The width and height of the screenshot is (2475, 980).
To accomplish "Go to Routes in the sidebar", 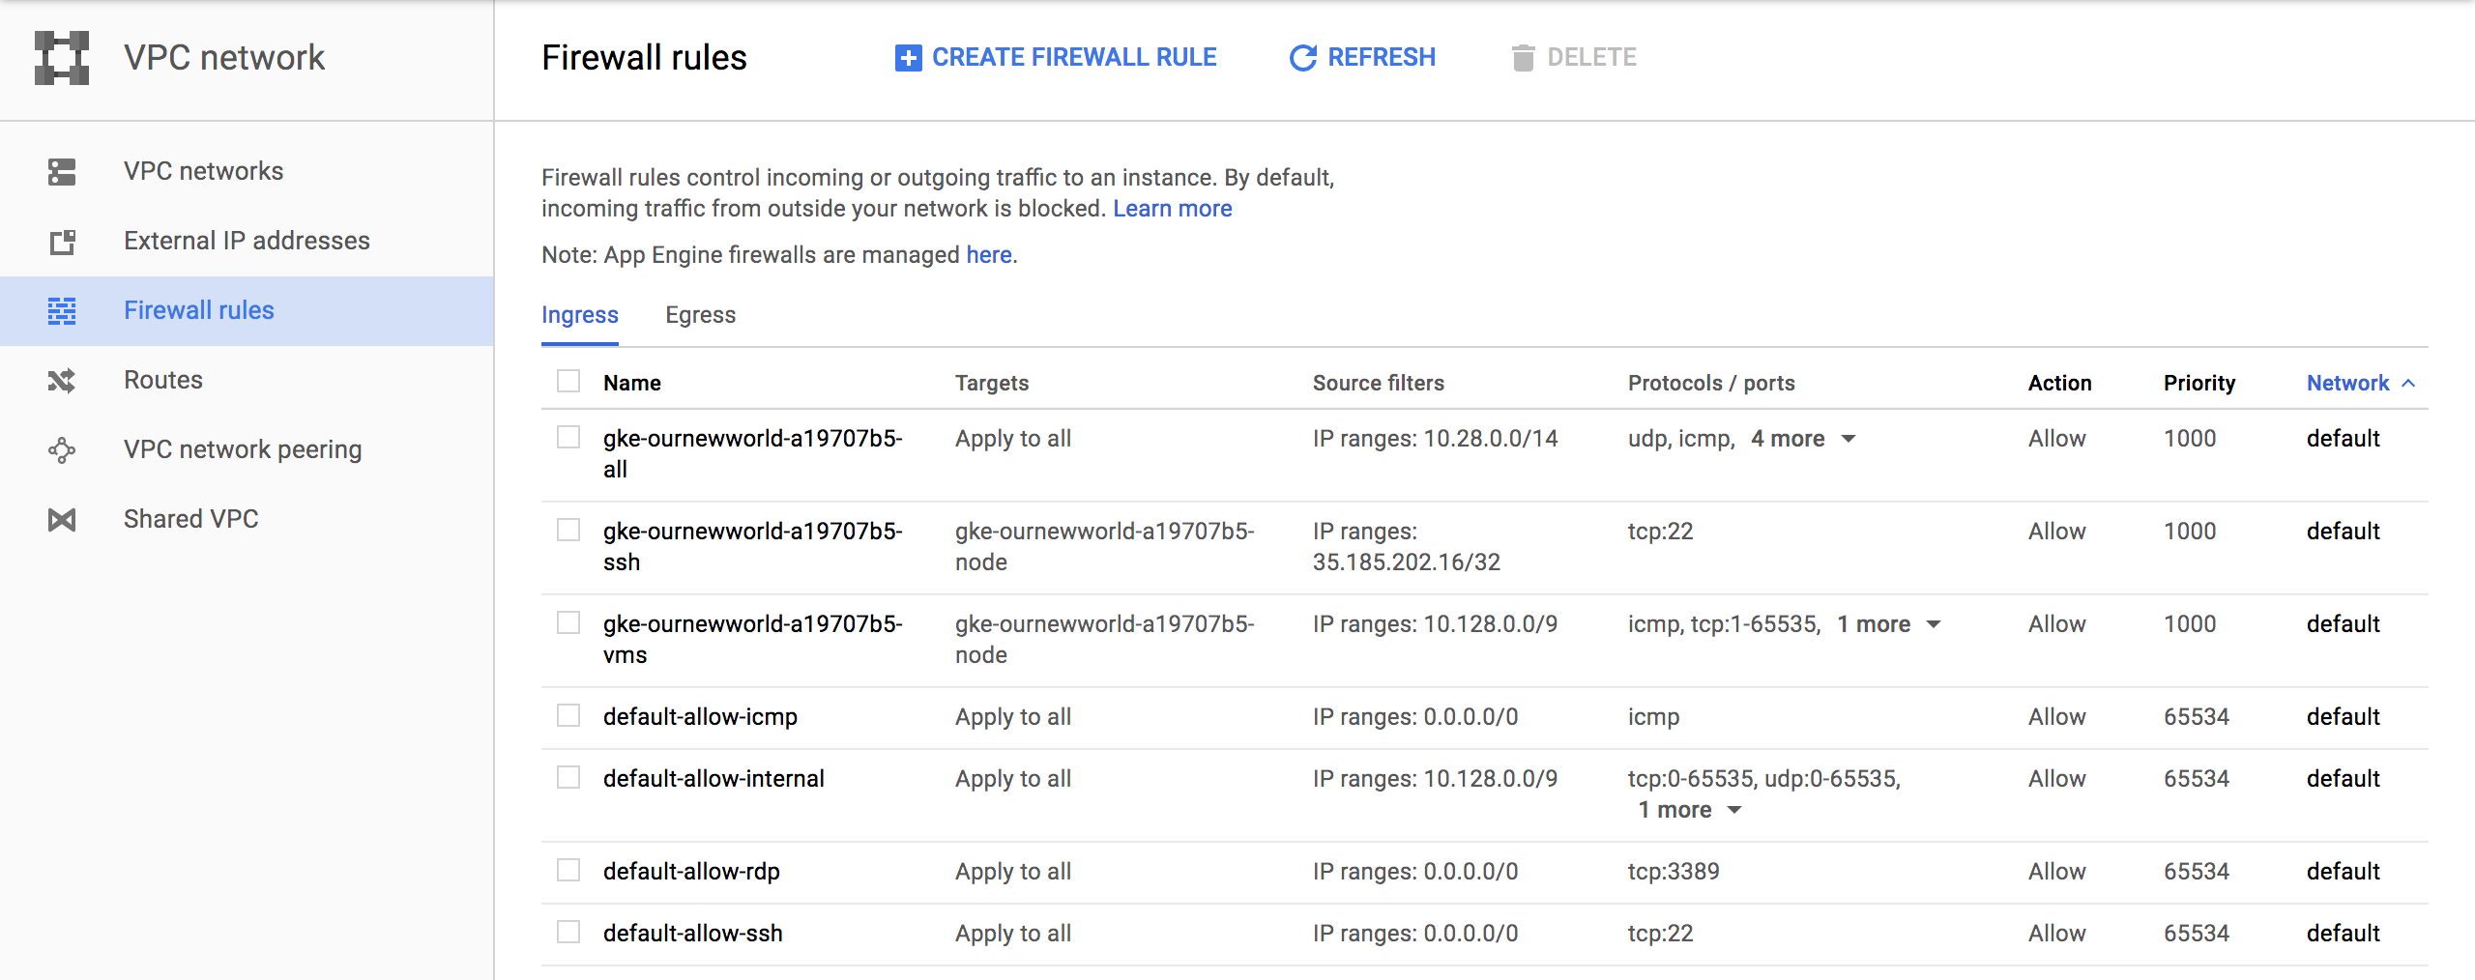I will pyautogui.click(x=247, y=381).
